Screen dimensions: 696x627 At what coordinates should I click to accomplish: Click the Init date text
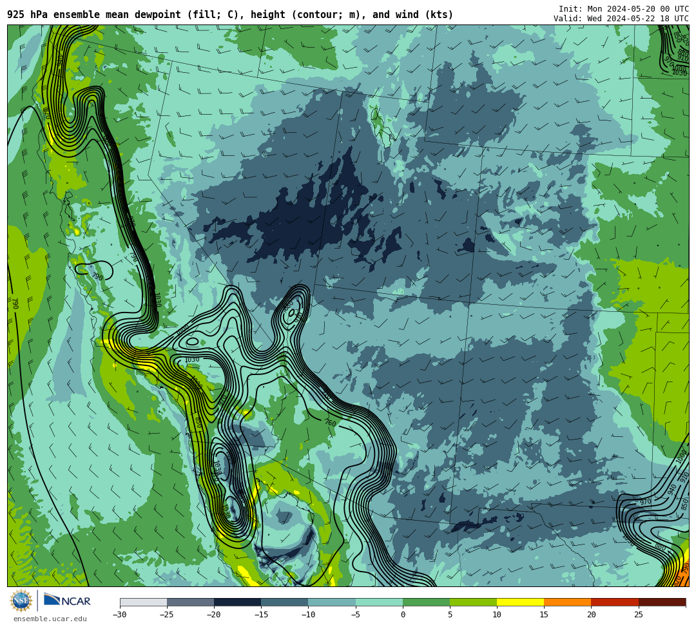[624, 9]
